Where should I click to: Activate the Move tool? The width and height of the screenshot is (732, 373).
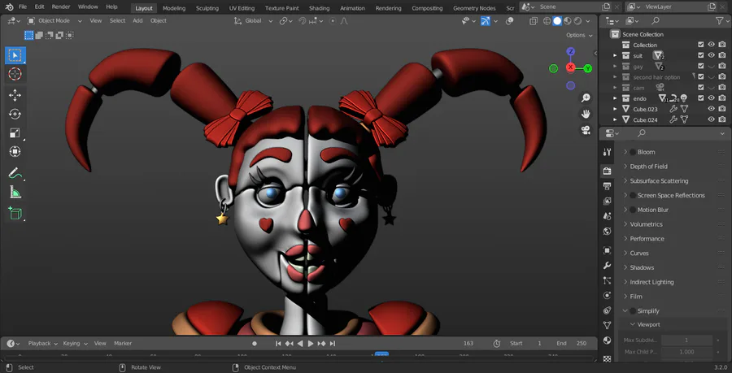[x=15, y=95]
